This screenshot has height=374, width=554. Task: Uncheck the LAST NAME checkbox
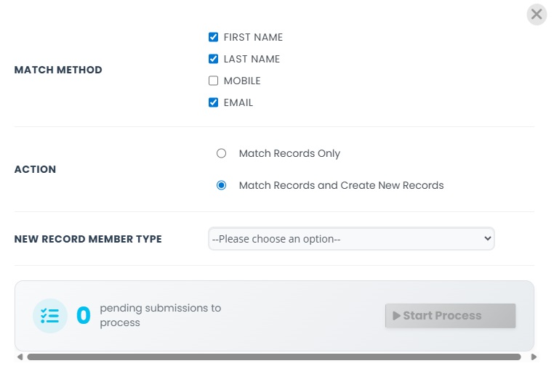click(213, 59)
